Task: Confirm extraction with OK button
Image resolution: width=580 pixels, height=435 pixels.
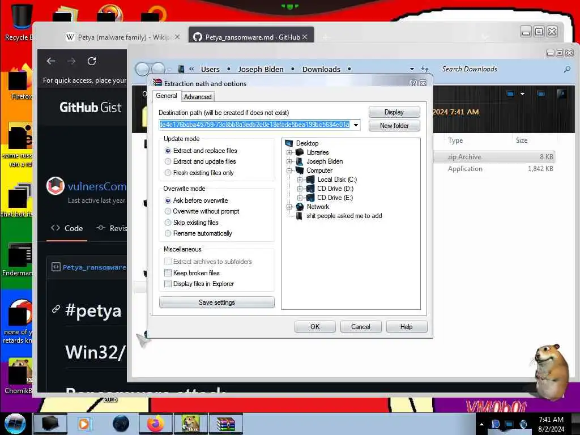Action: (x=315, y=327)
